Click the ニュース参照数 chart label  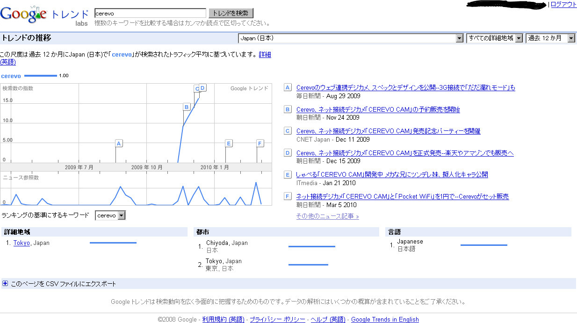click(x=21, y=178)
